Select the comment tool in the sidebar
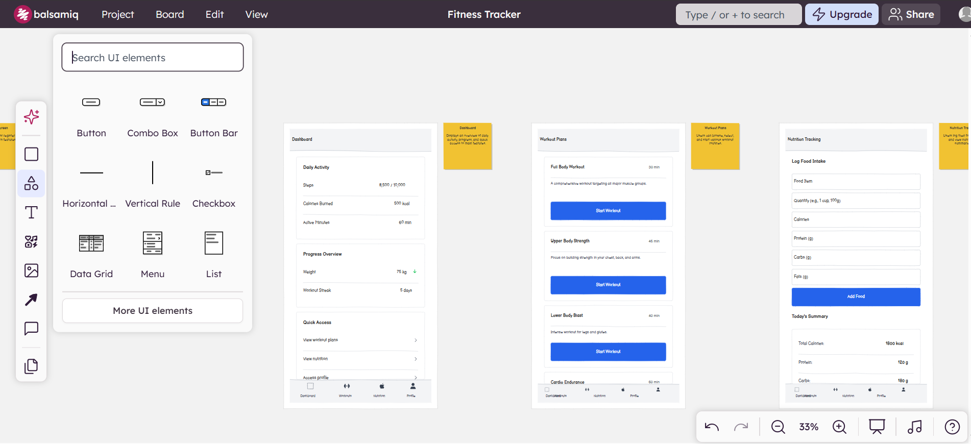The width and height of the screenshot is (971, 444). [x=31, y=328]
